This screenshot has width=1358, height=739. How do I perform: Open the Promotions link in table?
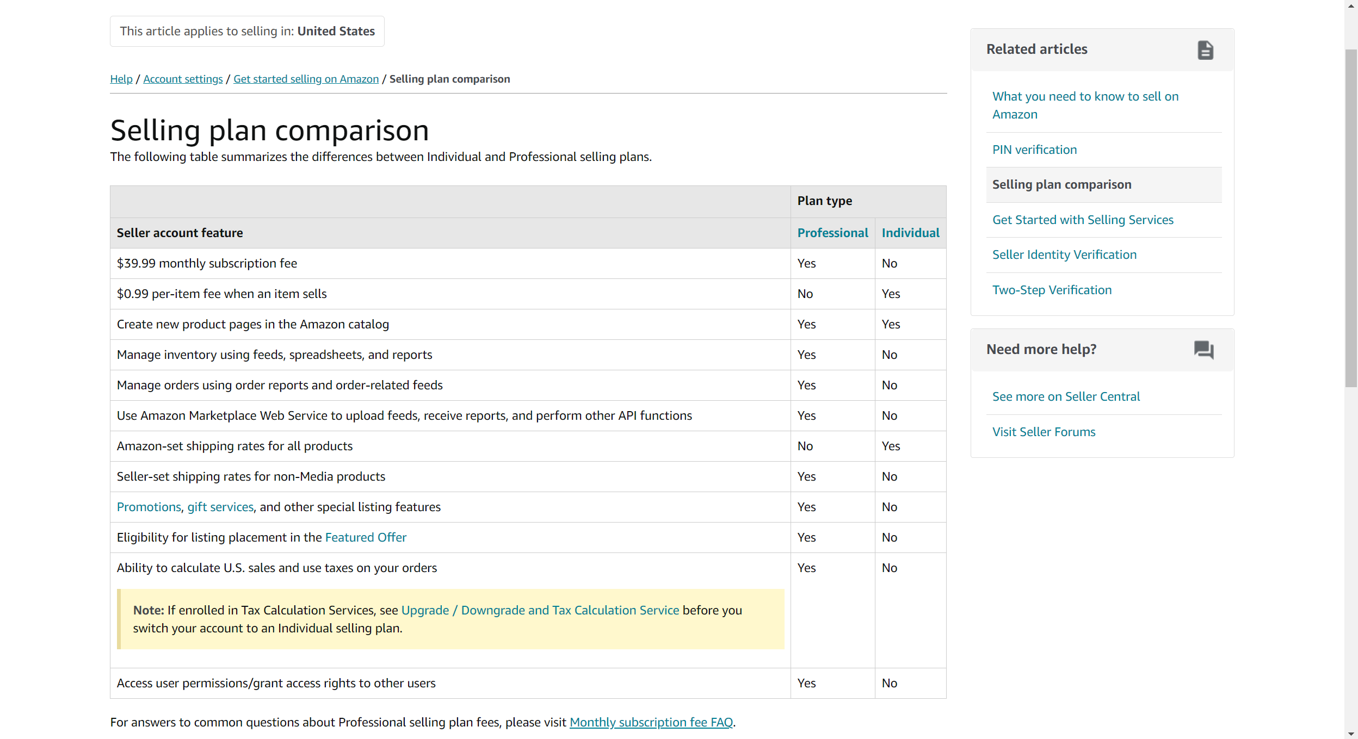[x=149, y=507]
